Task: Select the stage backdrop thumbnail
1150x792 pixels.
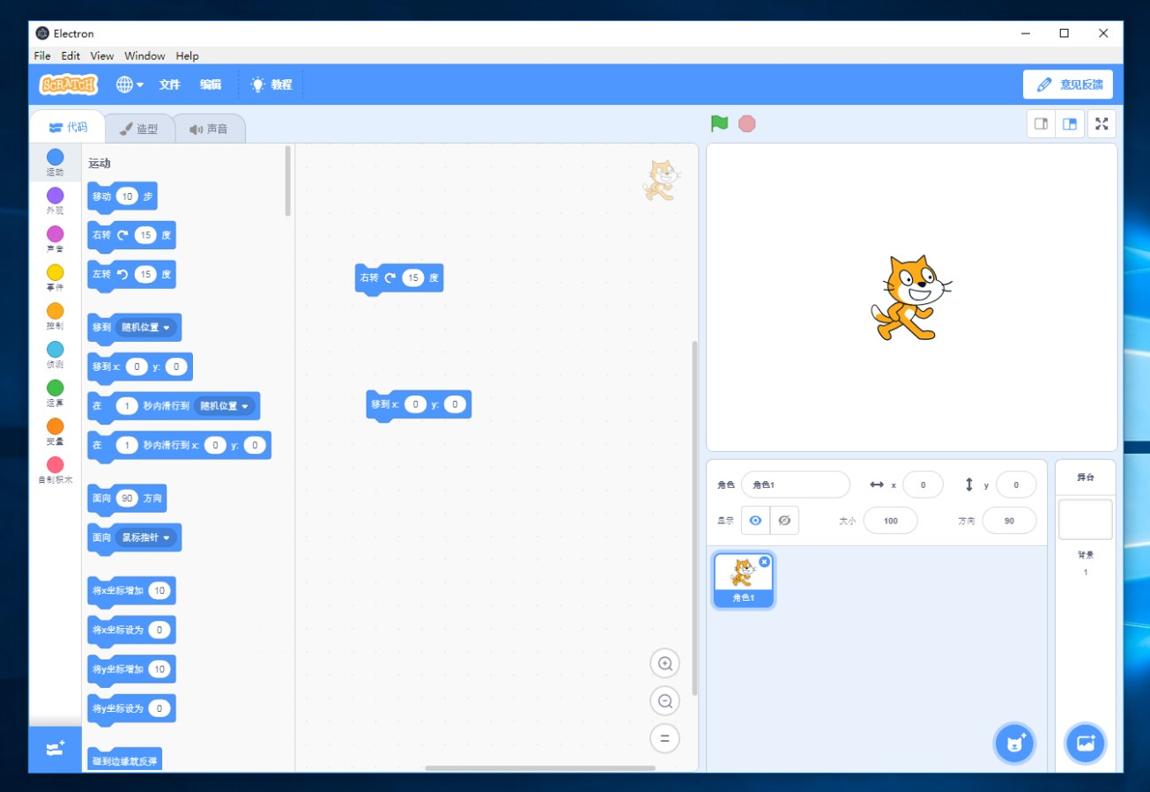Action: [x=1086, y=519]
